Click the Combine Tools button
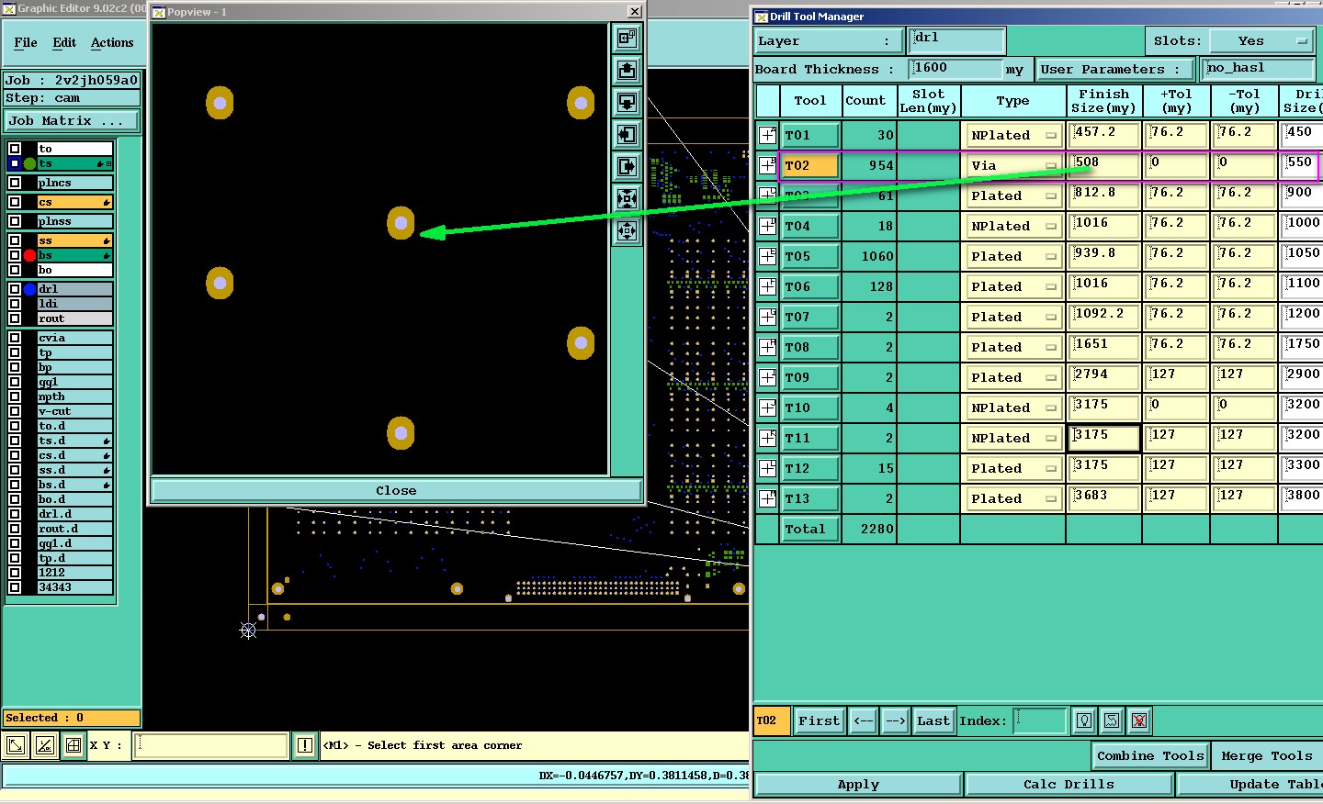Image resolution: width=1323 pixels, height=804 pixels. coord(1150,755)
